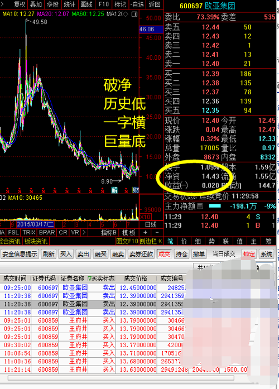Select the 笔 tick detail tab
The height and width of the screenshot is (389, 279).
pos(170,241)
